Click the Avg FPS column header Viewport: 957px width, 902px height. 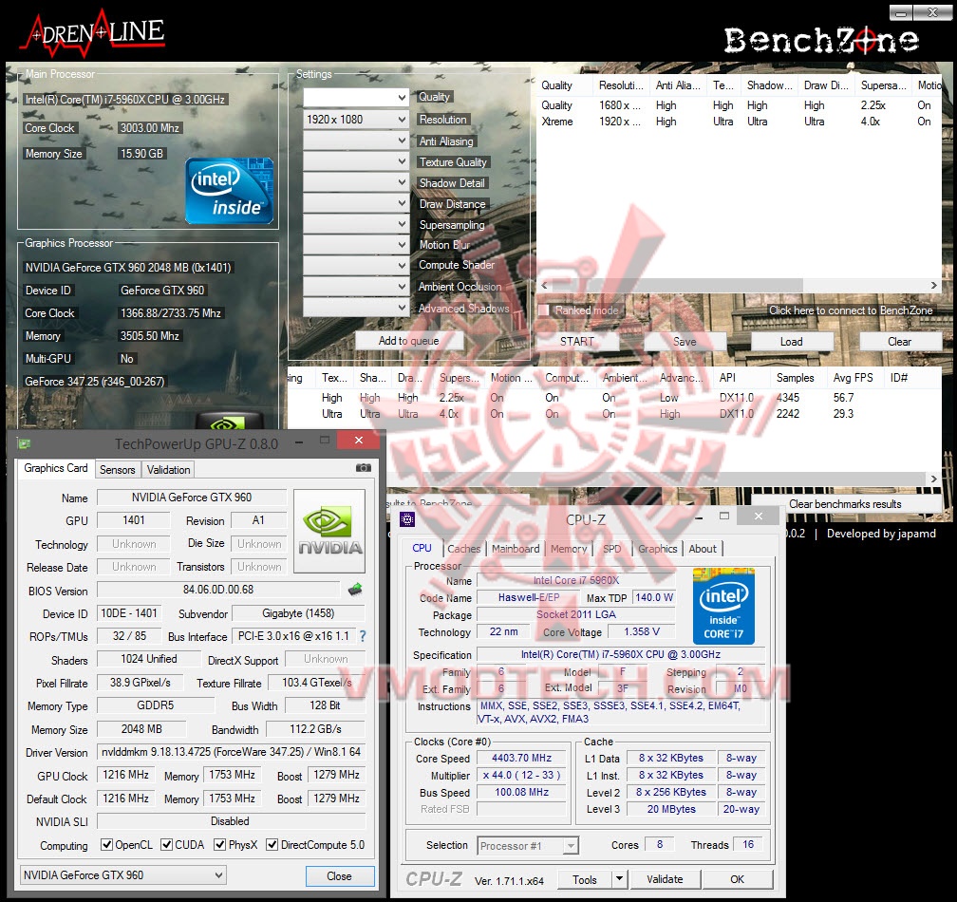[854, 378]
